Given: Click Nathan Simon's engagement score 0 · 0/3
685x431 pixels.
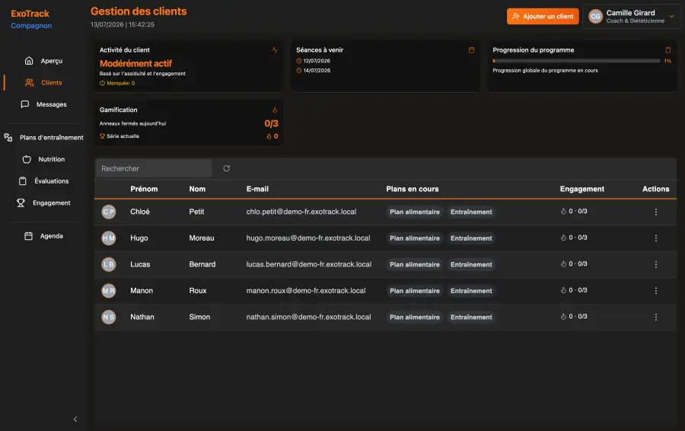Looking at the screenshot, I should 574,317.
